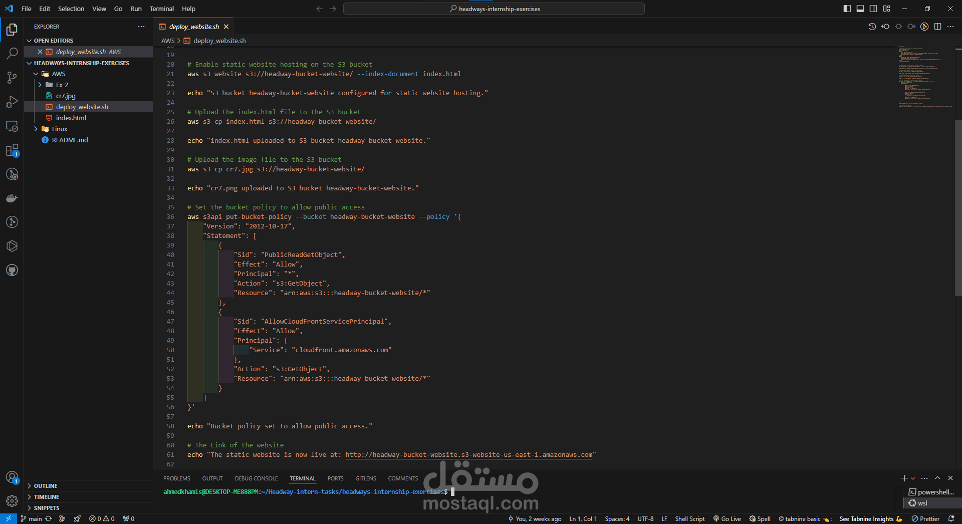Open the Run and Debug view
Screen dimensions: 962x524
pyautogui.click(x=12, y=102)
